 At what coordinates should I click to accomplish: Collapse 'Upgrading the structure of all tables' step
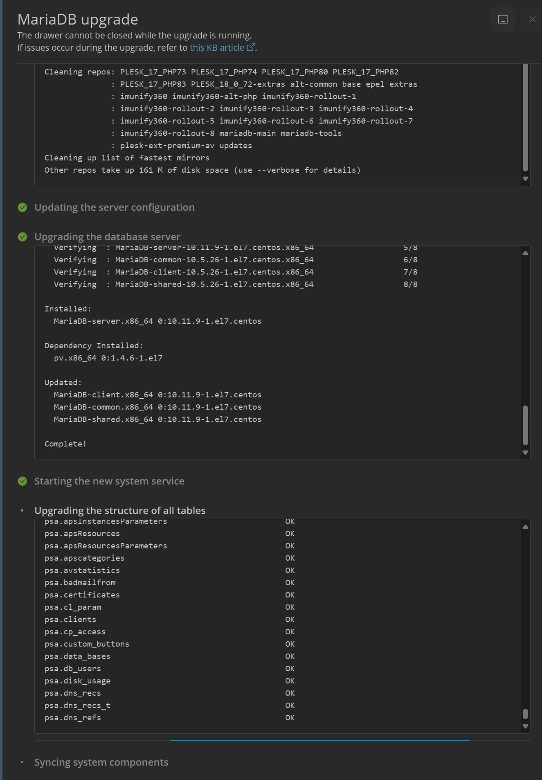[x=120, y=511]
